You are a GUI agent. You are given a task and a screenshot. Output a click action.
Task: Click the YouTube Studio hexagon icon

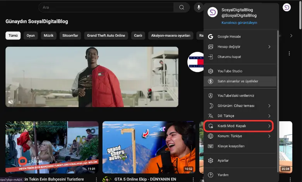(x=211, y=71)
